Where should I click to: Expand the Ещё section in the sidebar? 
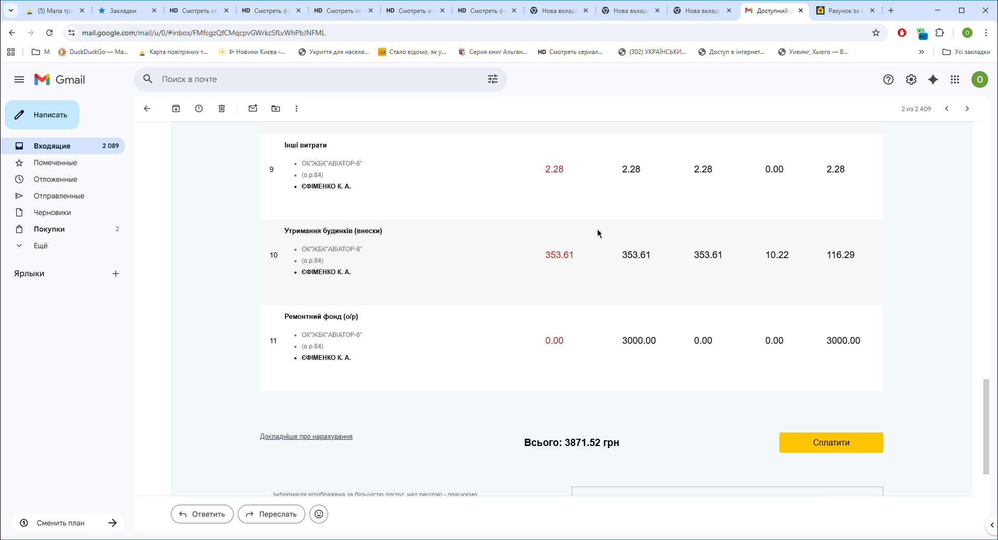click(x=41, y=246)
